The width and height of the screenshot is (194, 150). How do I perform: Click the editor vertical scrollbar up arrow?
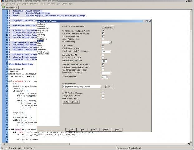(191, 11)
